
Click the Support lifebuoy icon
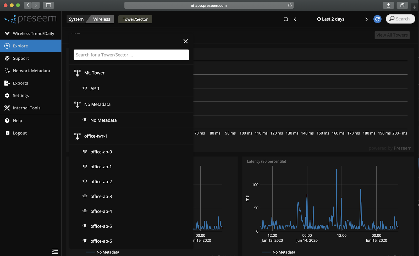7,58
